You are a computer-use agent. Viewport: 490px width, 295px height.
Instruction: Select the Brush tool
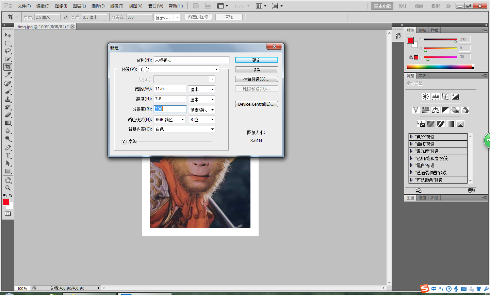8,91
